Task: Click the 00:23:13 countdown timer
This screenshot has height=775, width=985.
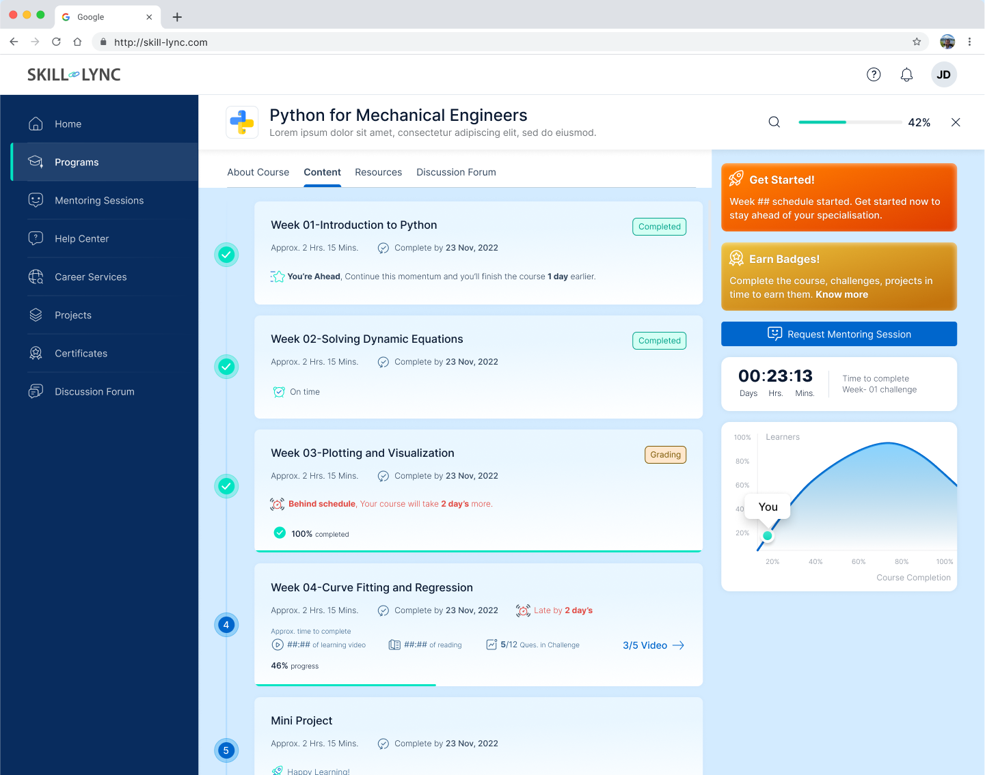Action: [776, 376]
